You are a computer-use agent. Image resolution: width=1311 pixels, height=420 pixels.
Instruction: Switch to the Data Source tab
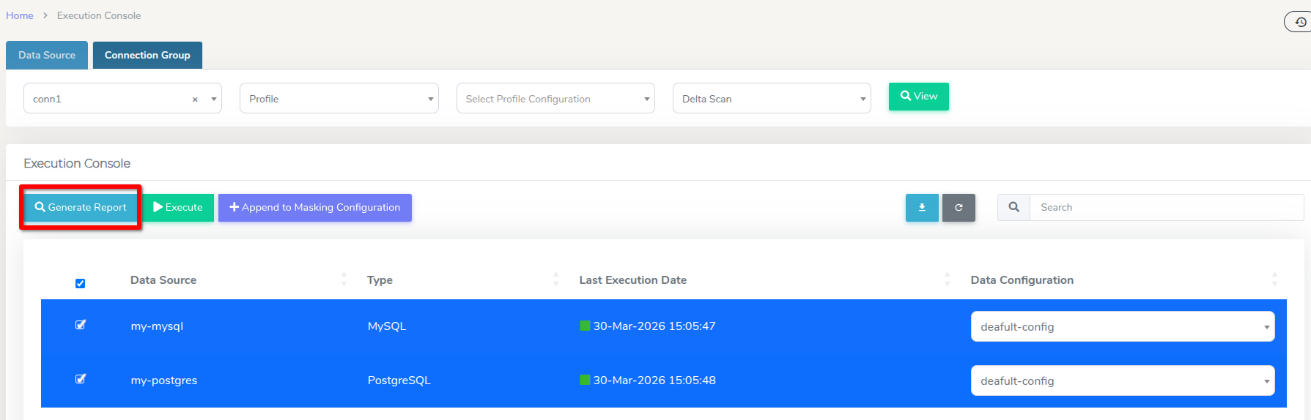click(x=47, y=56)
